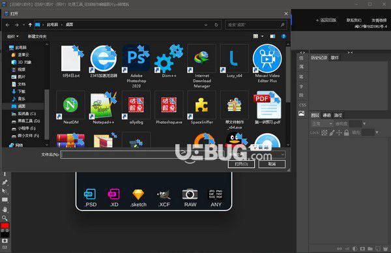The width and height of the screenshot is (391, 253).
Task: Select the Hand tool
Action: (5, 209)
